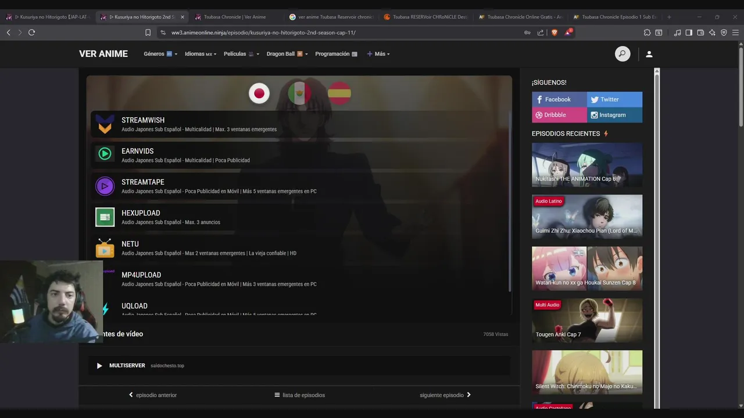Open the password key icon
This screenshot has height=418, width=744.
pos(527,33)
